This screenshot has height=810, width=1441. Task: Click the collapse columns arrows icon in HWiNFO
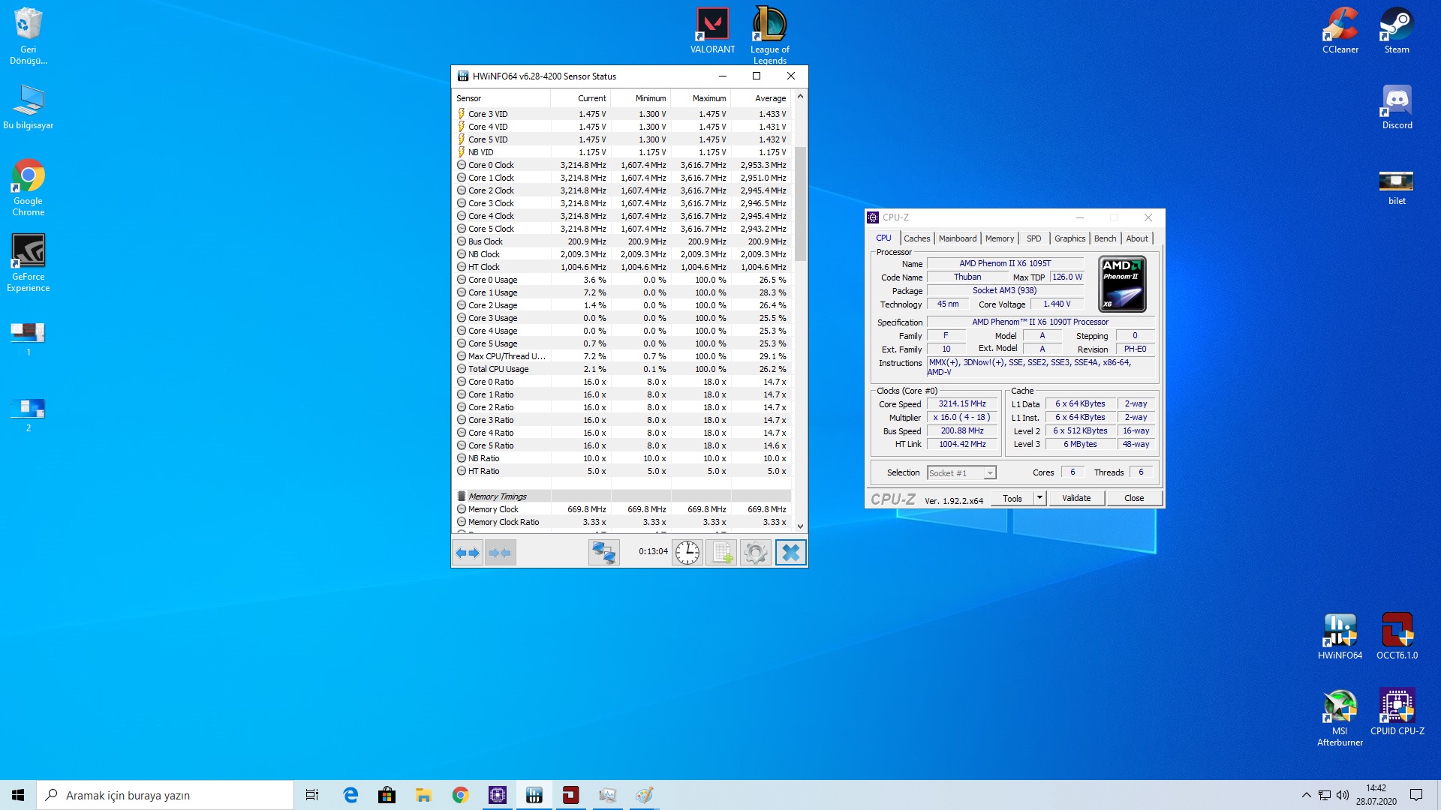(500, 553)
